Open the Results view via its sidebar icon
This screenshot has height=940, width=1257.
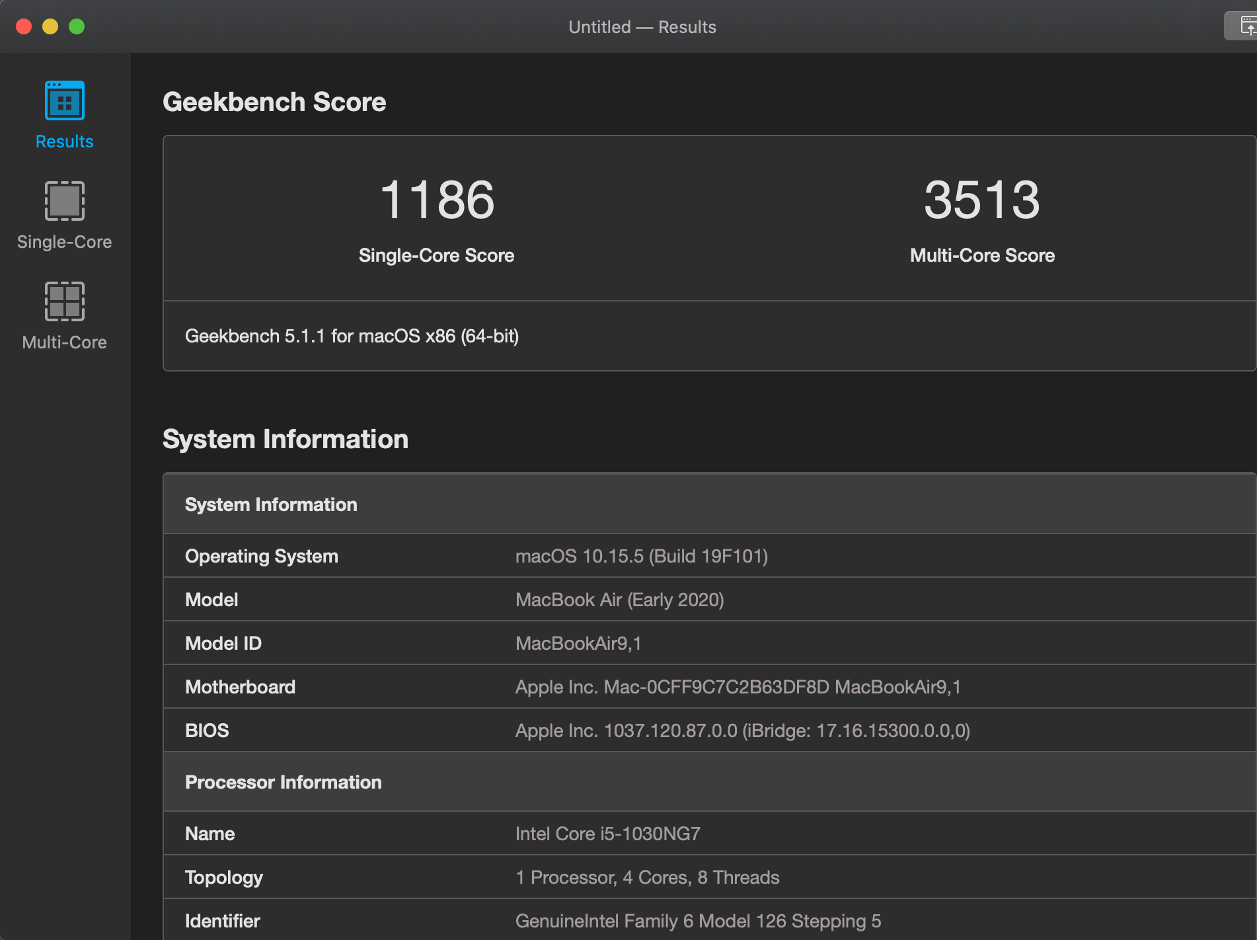click(64, 100)
